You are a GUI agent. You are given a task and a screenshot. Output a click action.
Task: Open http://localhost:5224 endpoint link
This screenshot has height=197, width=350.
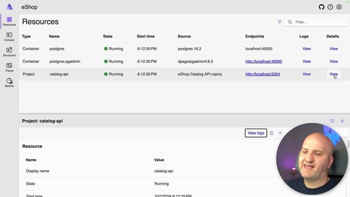click(x=262, y=74)
